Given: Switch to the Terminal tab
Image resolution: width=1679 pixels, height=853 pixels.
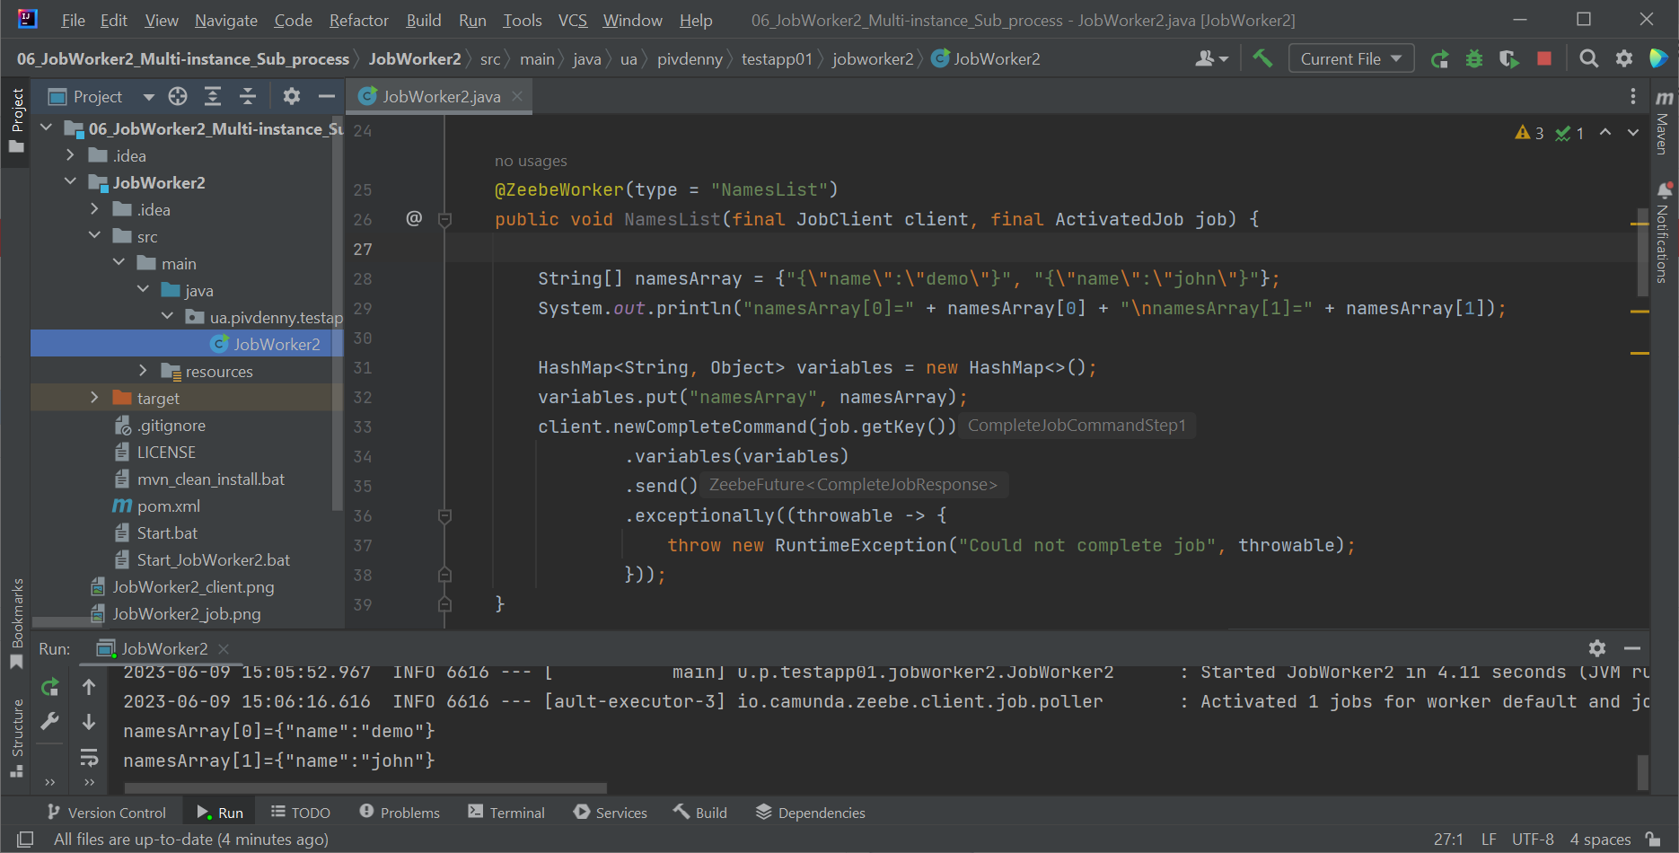Looking at the screenshot, I should (506, 813).
